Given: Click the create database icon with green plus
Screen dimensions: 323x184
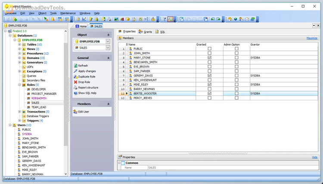Looking at the screenshot, I should (x=15, y=19).
